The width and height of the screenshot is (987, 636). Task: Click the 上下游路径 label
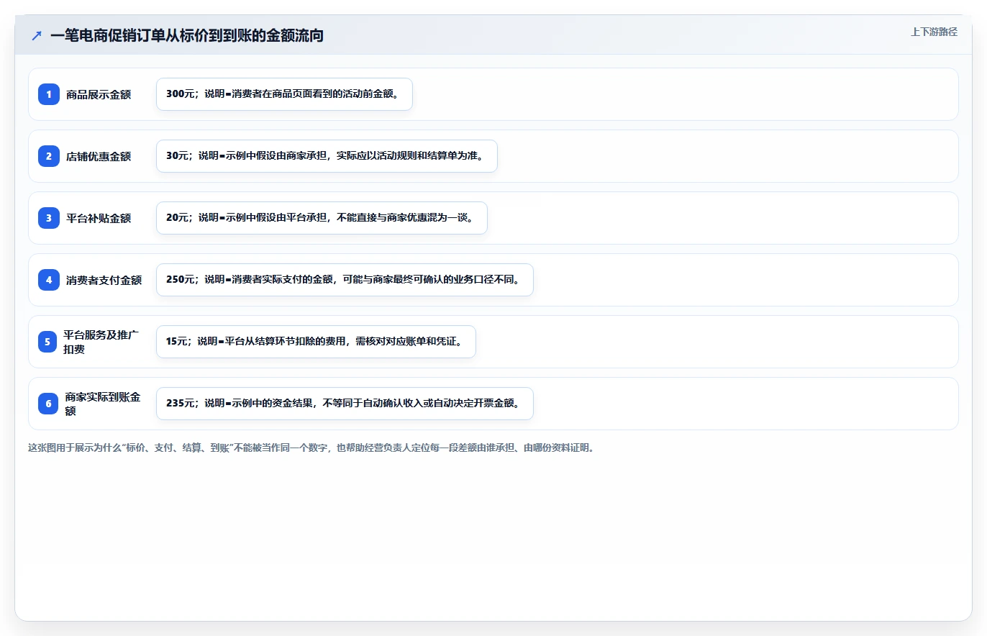[934, 32]
